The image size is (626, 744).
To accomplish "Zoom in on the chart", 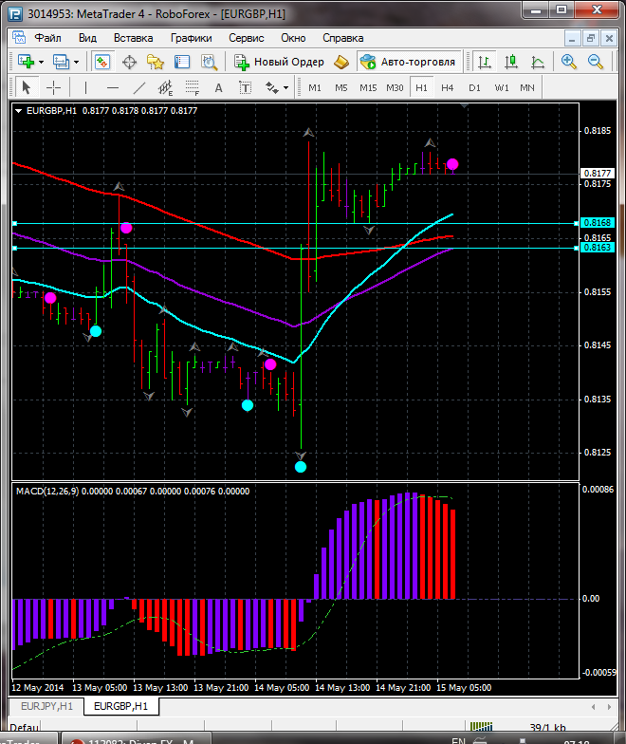I will click(569, 62).
